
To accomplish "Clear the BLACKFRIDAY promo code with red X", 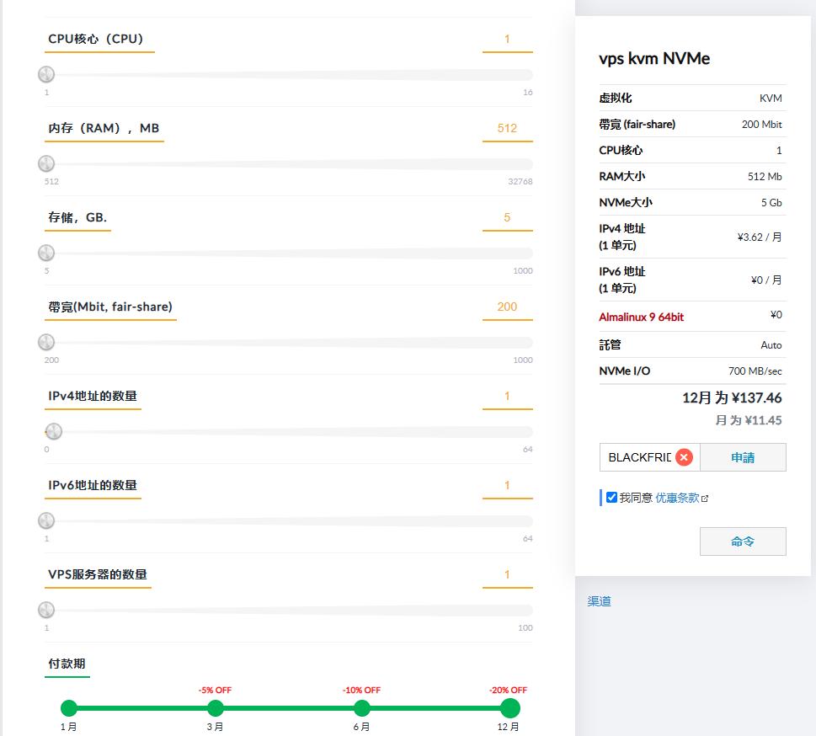I will click(x=684, y=457).
